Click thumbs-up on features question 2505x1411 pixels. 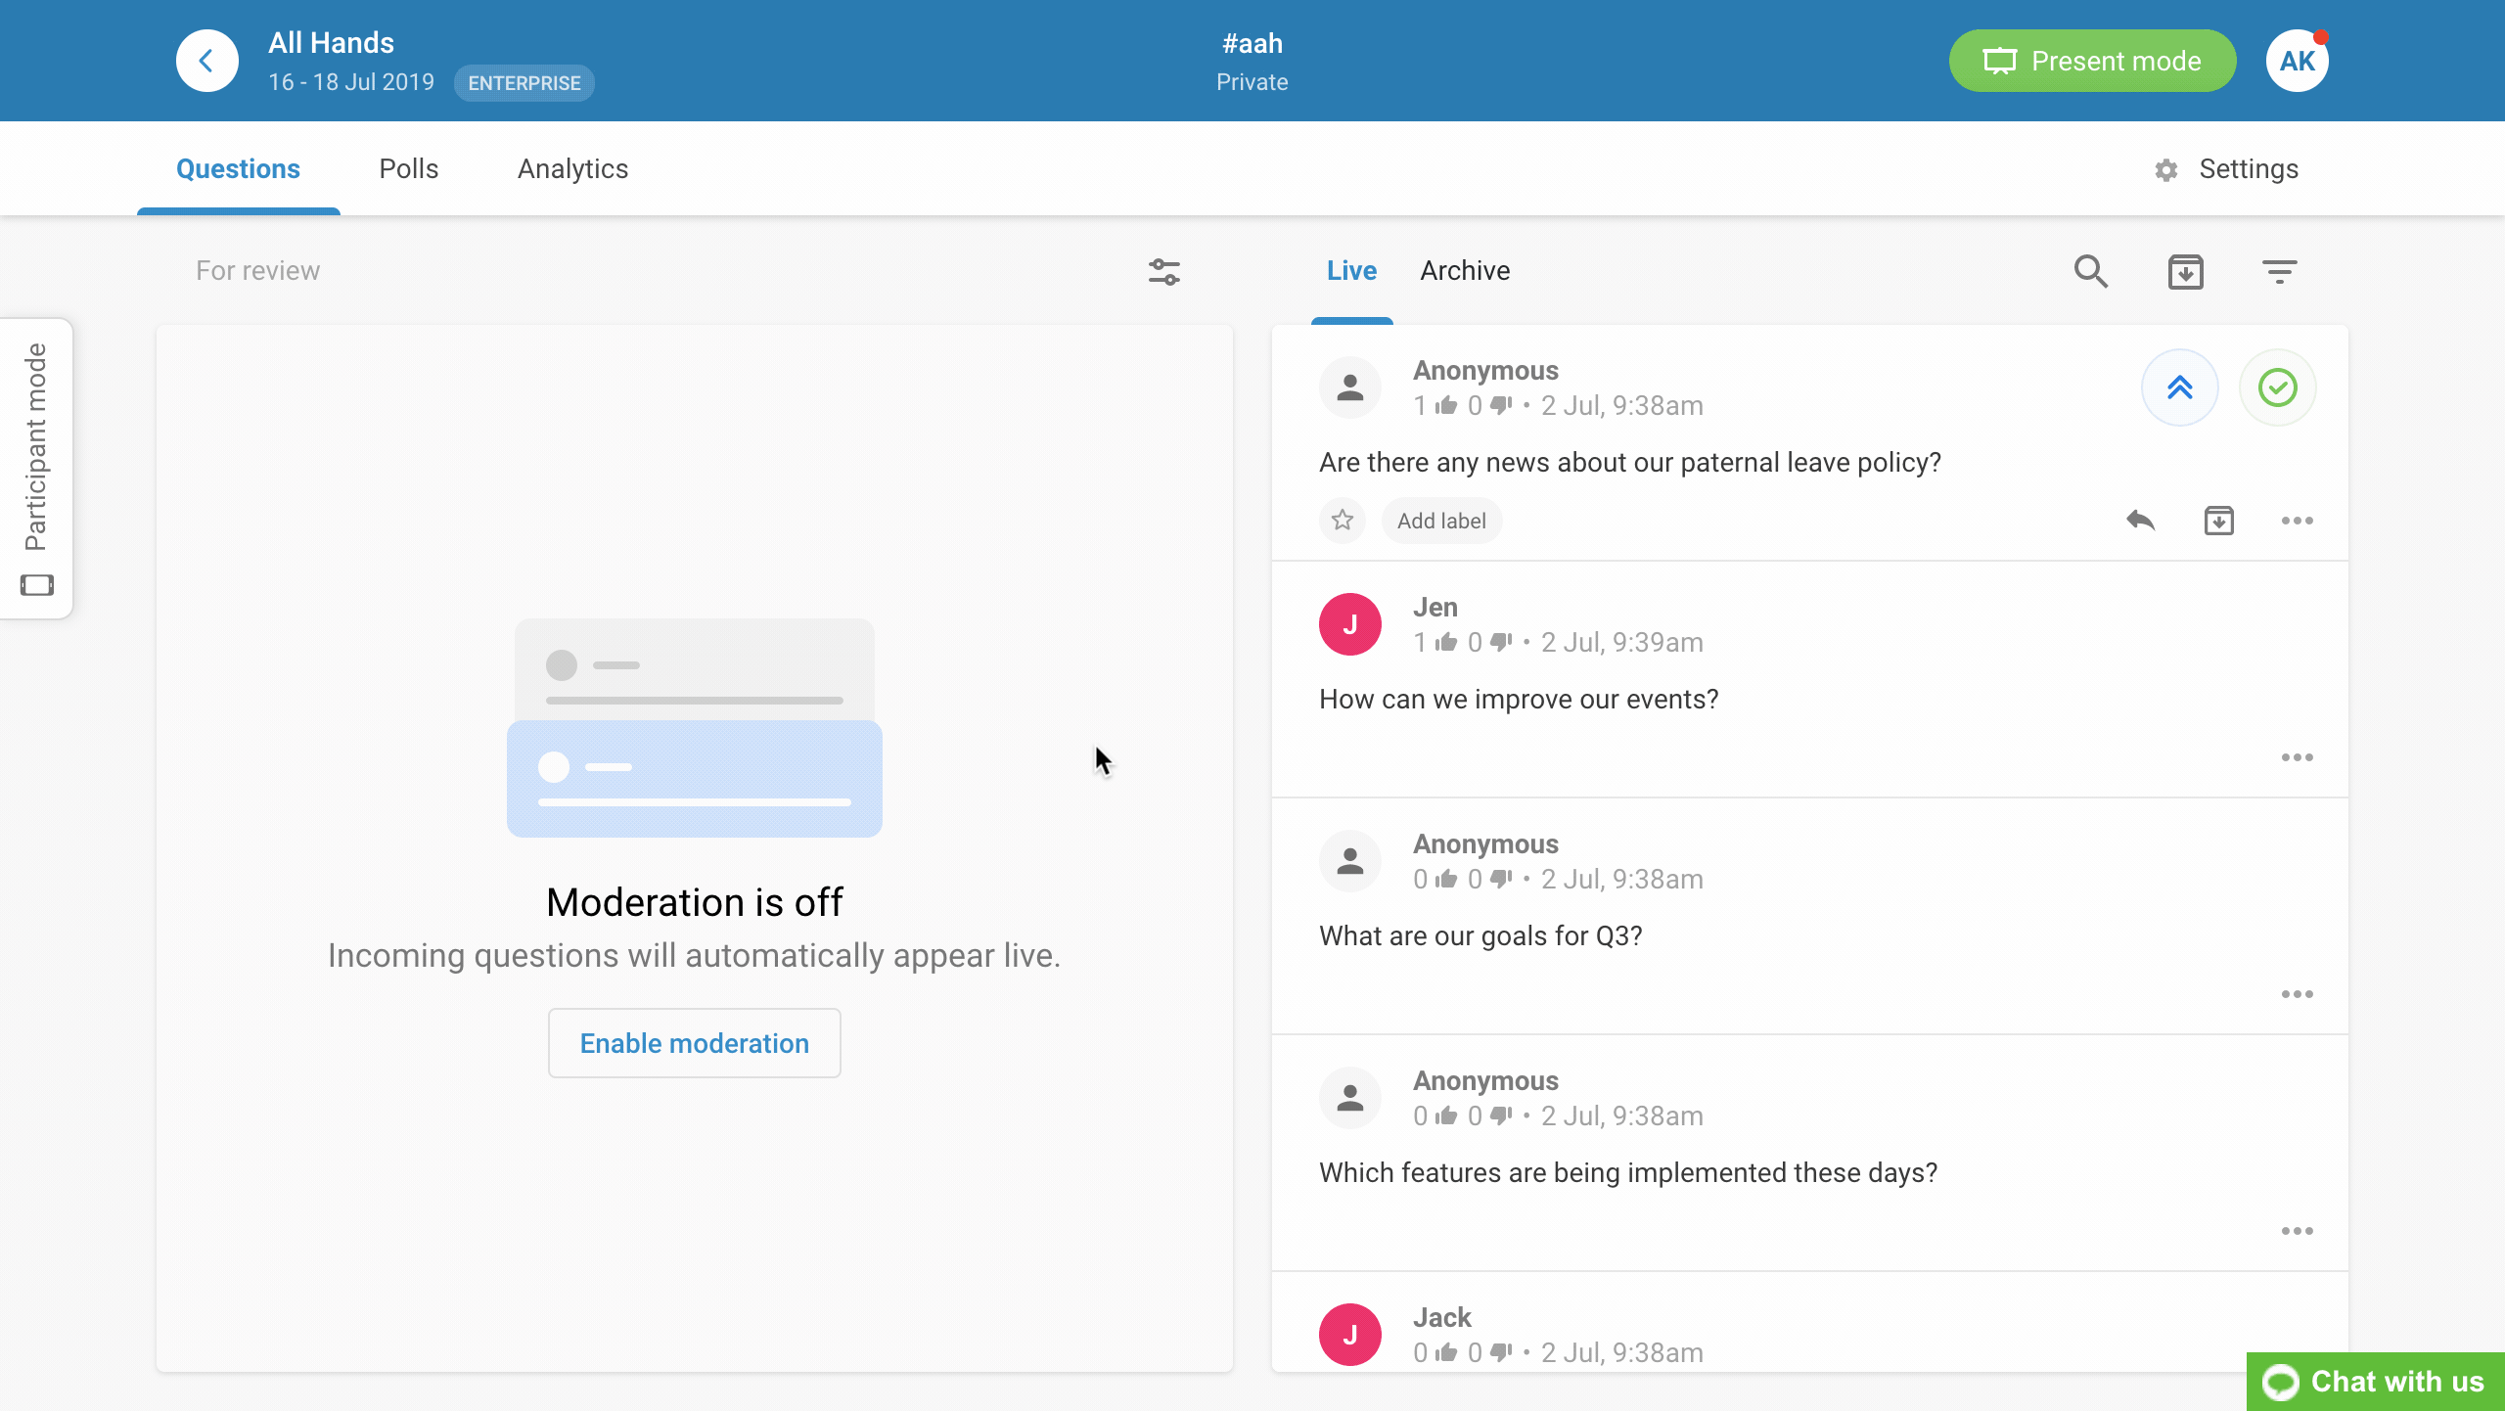click(x=1446, y=1115)
